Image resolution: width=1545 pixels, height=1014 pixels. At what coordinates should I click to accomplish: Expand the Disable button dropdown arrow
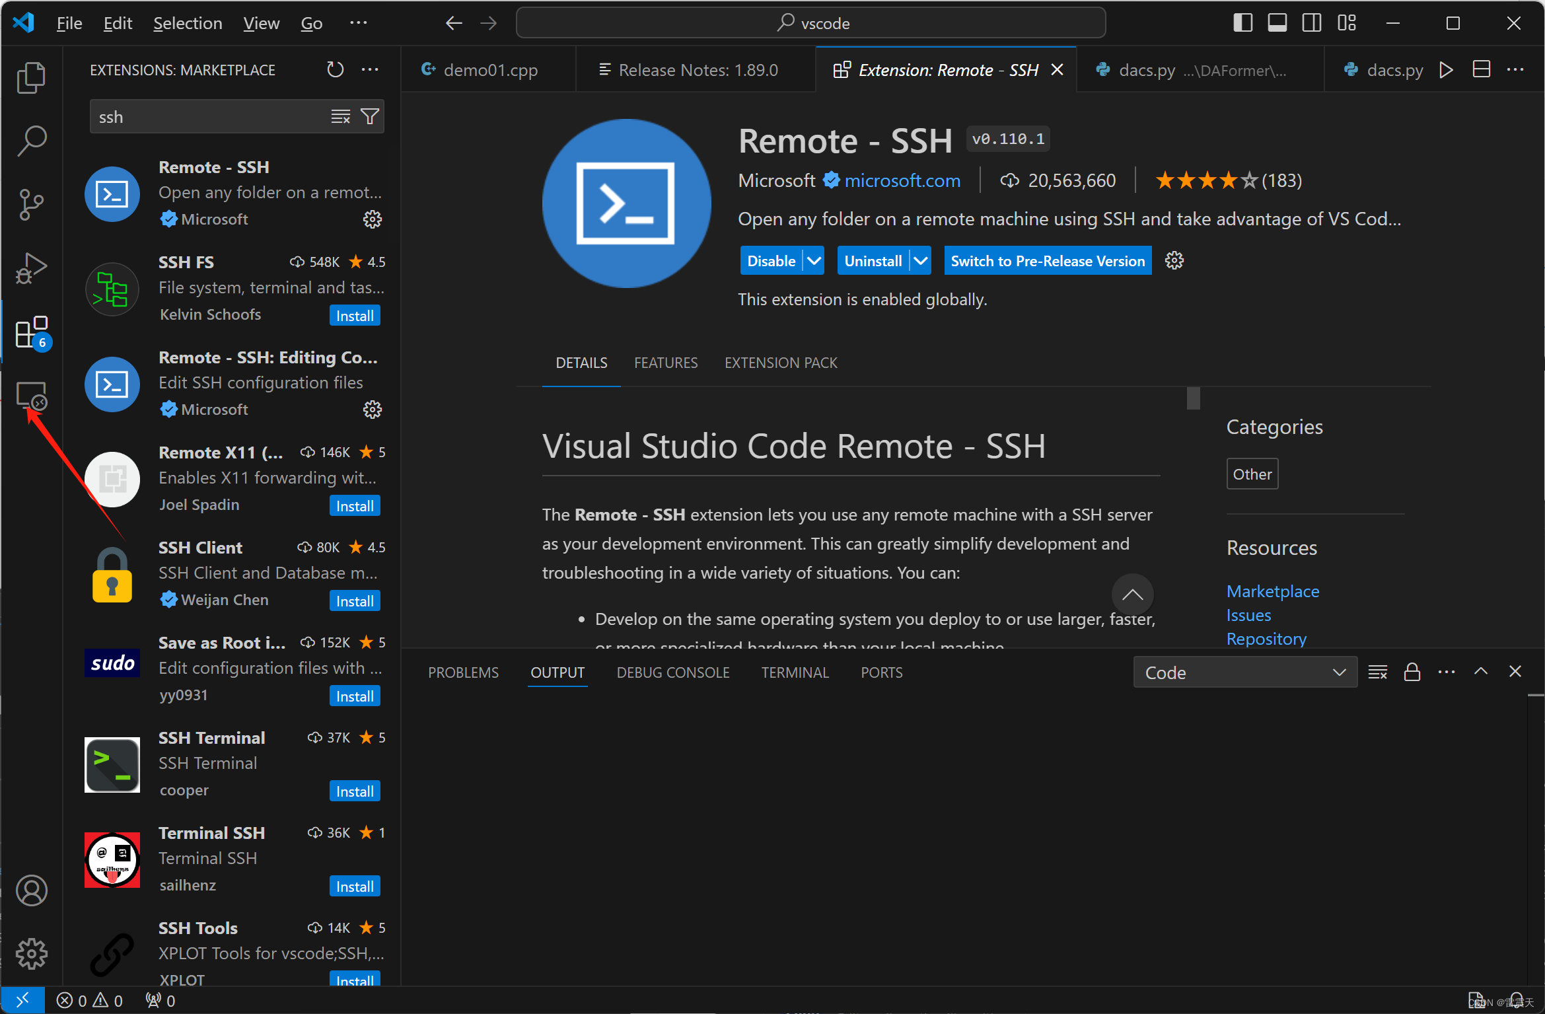pos(814,261)
